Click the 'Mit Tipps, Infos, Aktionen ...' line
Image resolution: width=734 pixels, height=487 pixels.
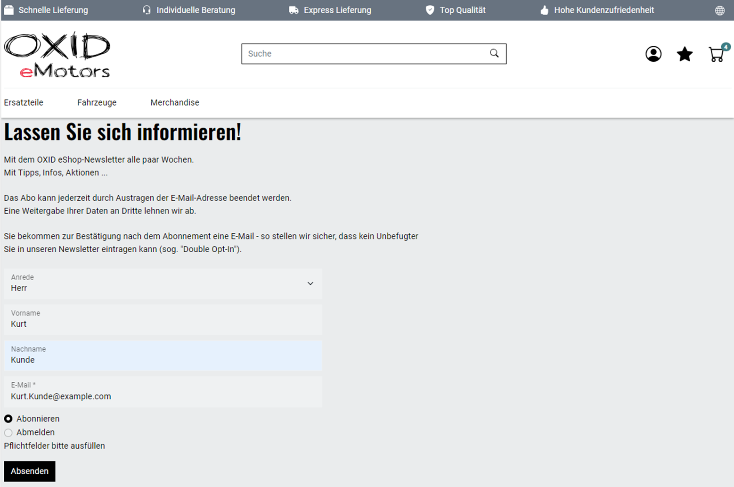click(56, 173)
